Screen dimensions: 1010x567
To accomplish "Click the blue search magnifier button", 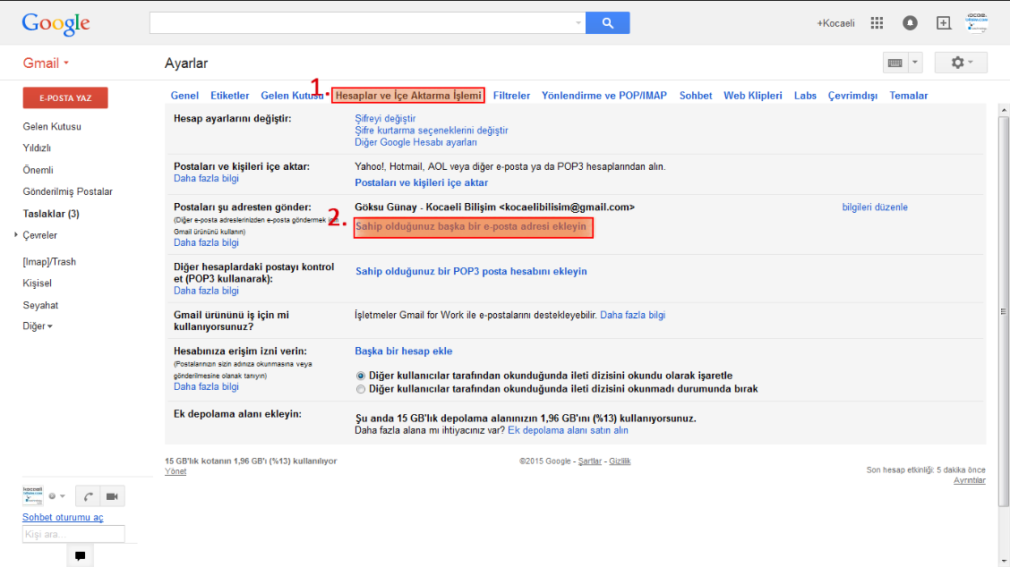I will 607,23.
